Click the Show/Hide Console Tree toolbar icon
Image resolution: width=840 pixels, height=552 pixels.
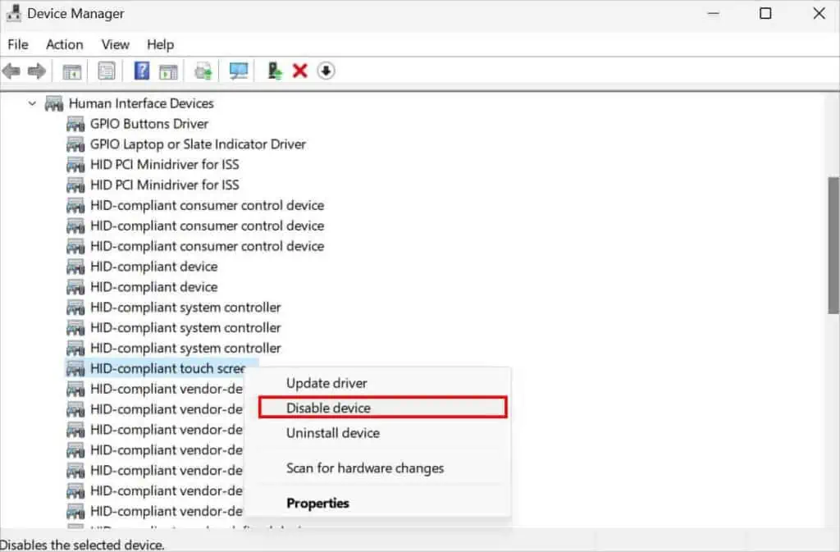(71, 71)
